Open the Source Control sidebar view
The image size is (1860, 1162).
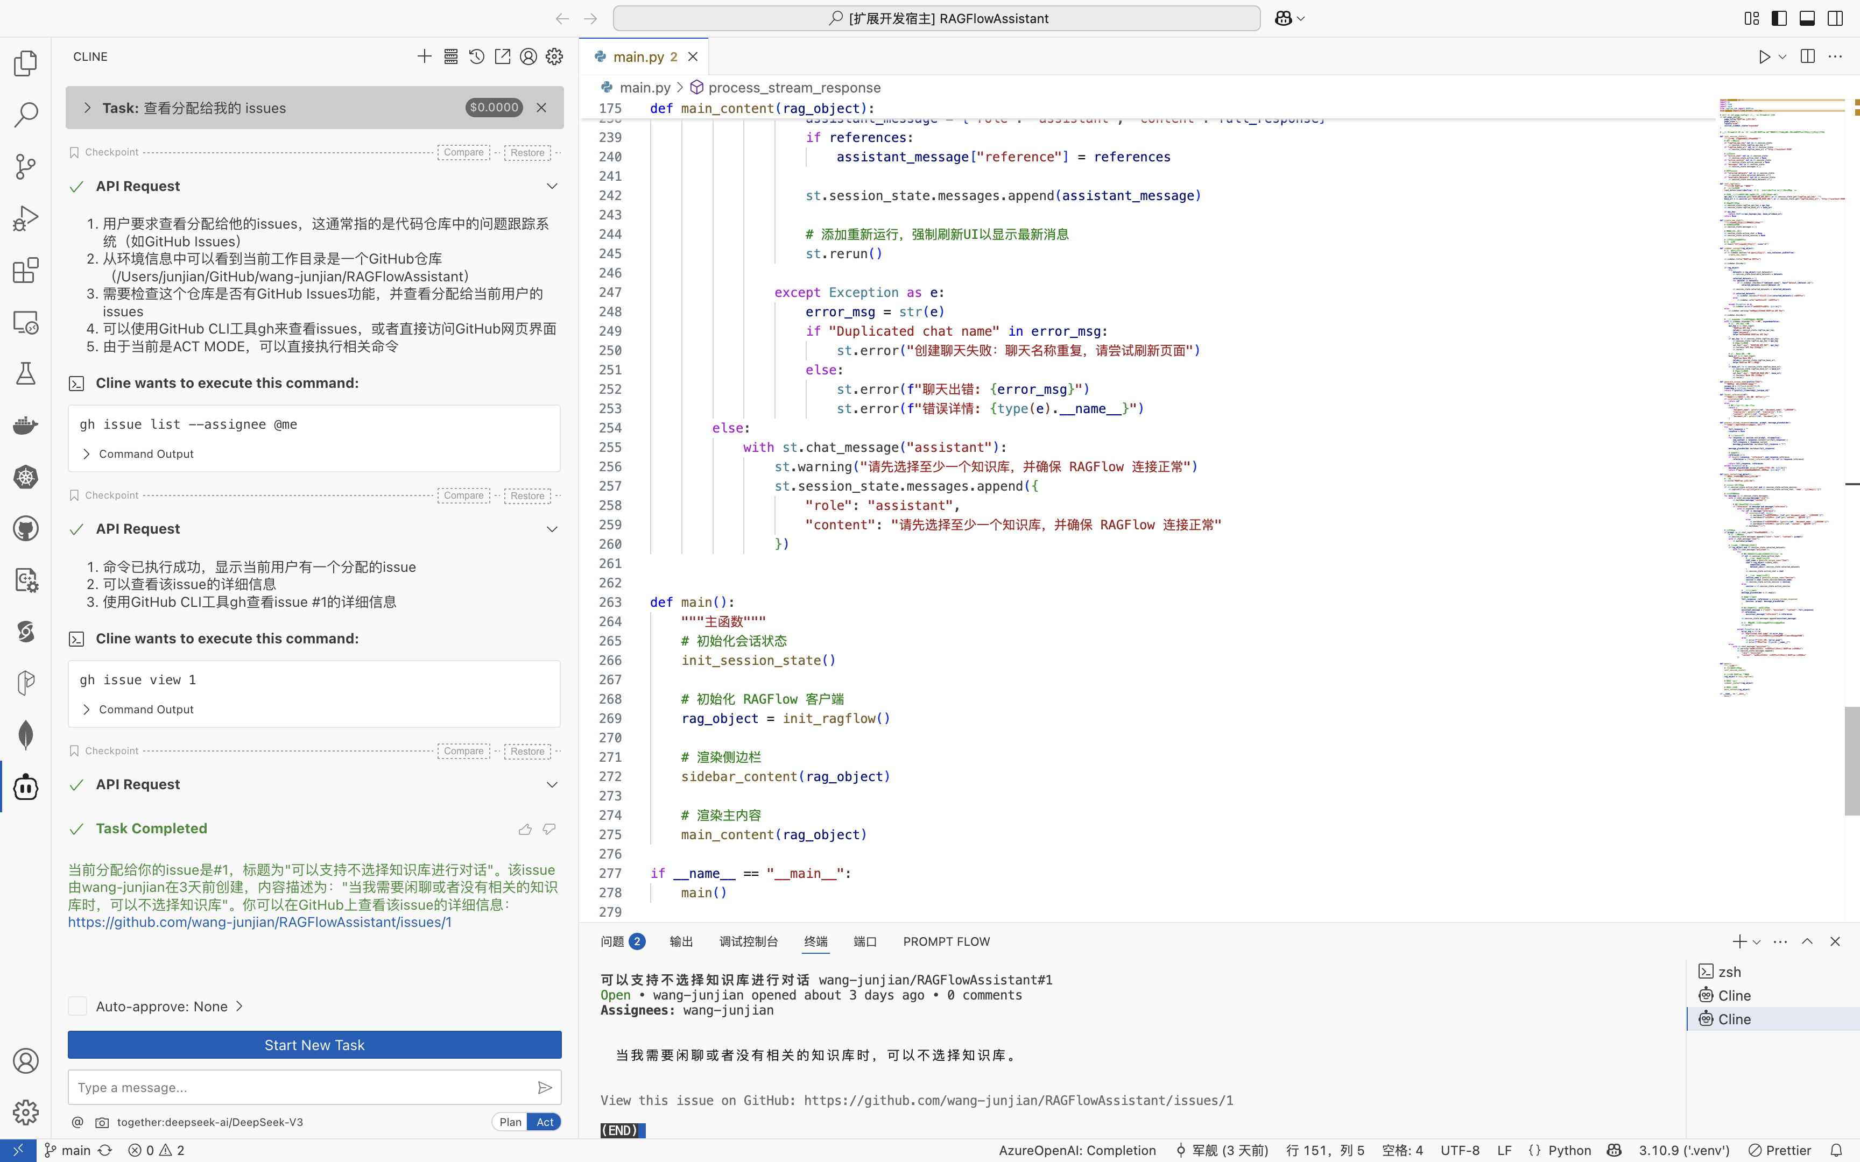coord(25,166)
